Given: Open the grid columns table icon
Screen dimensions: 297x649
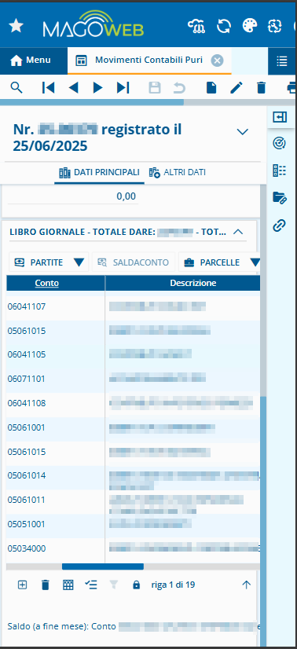Looking at the screenshot, I should tap(68, 585).
